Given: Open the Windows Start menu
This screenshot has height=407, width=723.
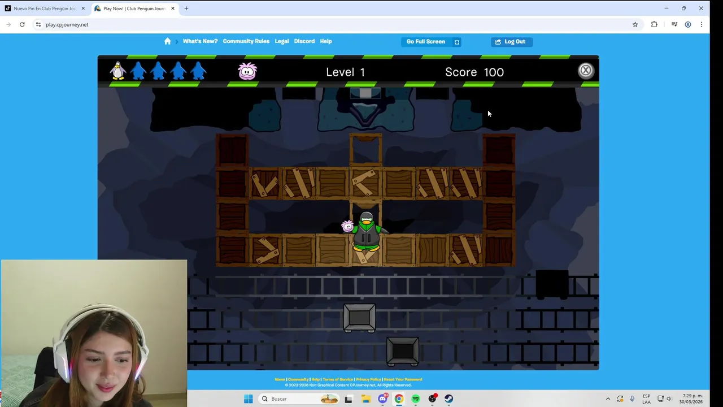Looking at the screenshot, I should (248, 399).
